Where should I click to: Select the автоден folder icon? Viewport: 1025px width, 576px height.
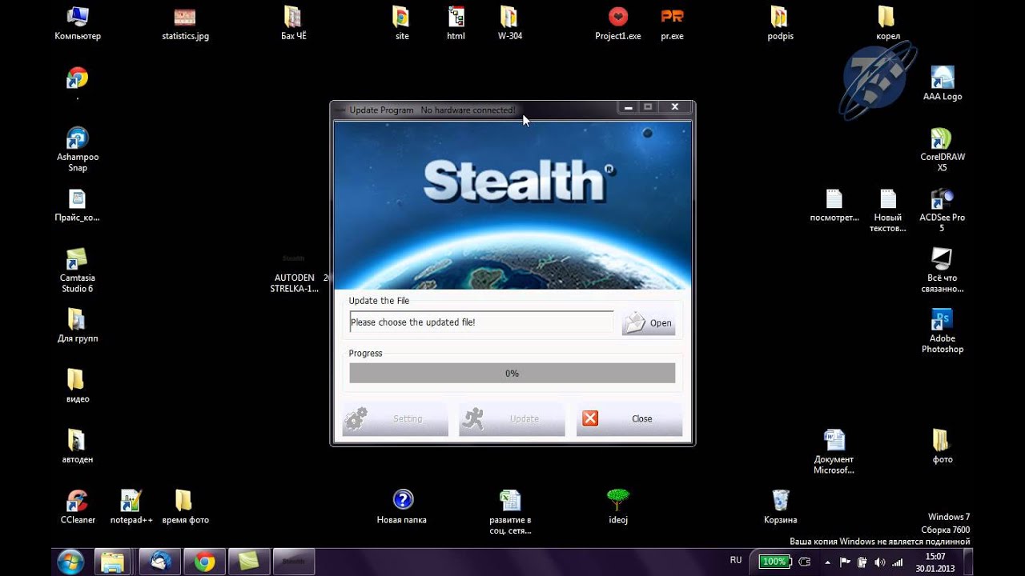tap(77, 446)
